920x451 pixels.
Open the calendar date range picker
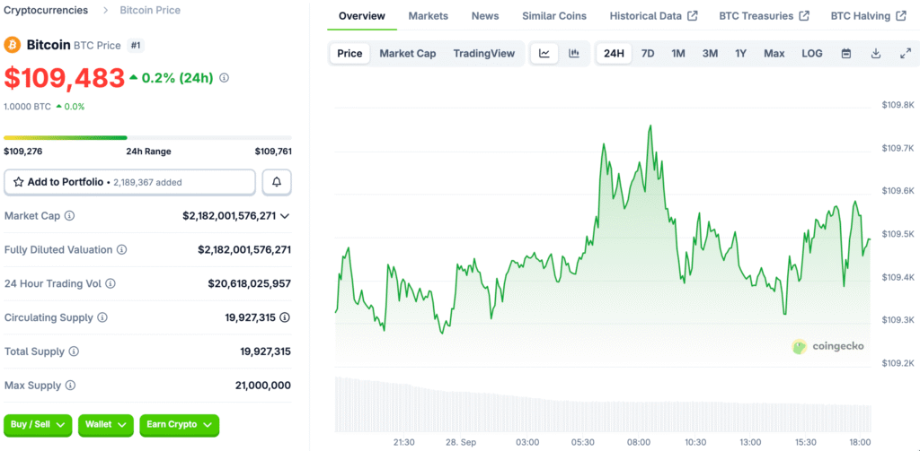[845, 54]
